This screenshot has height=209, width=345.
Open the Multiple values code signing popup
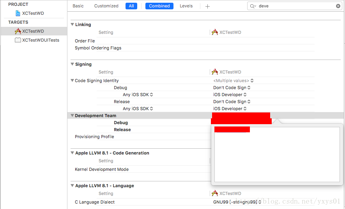coord(233,81)
